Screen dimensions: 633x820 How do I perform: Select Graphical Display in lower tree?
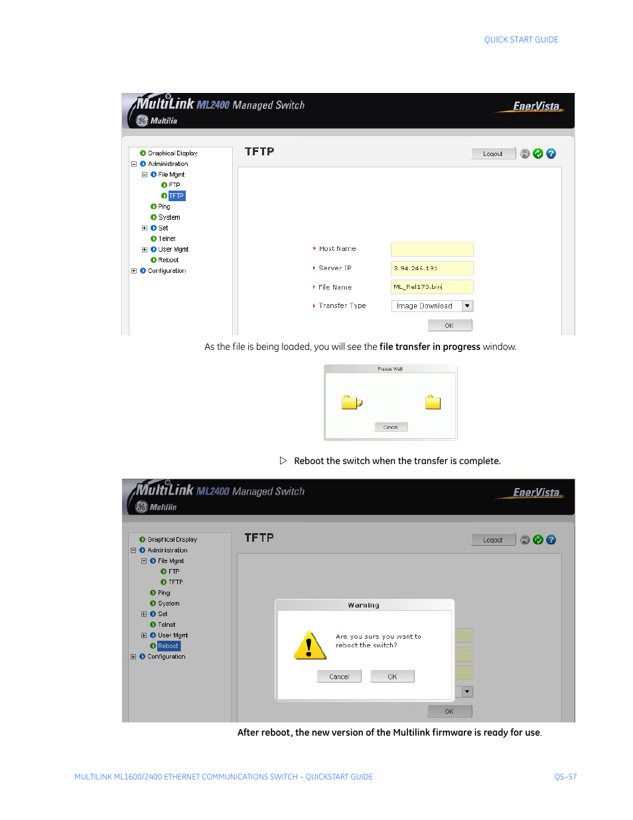(x=172, y=540)
